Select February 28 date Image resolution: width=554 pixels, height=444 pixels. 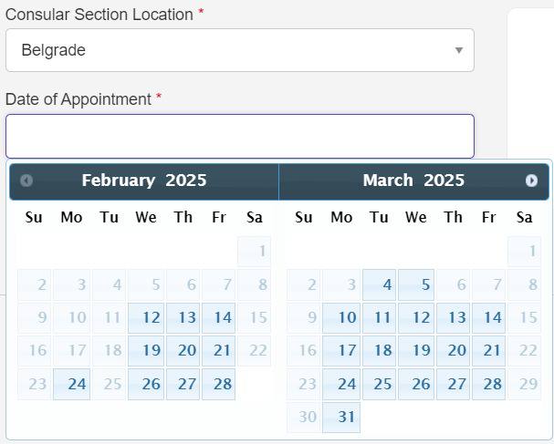tap(219, 384)
